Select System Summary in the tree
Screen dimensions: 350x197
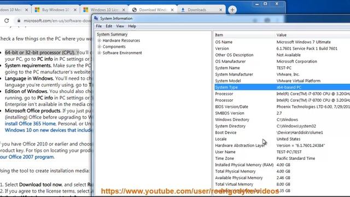point(112,34)
